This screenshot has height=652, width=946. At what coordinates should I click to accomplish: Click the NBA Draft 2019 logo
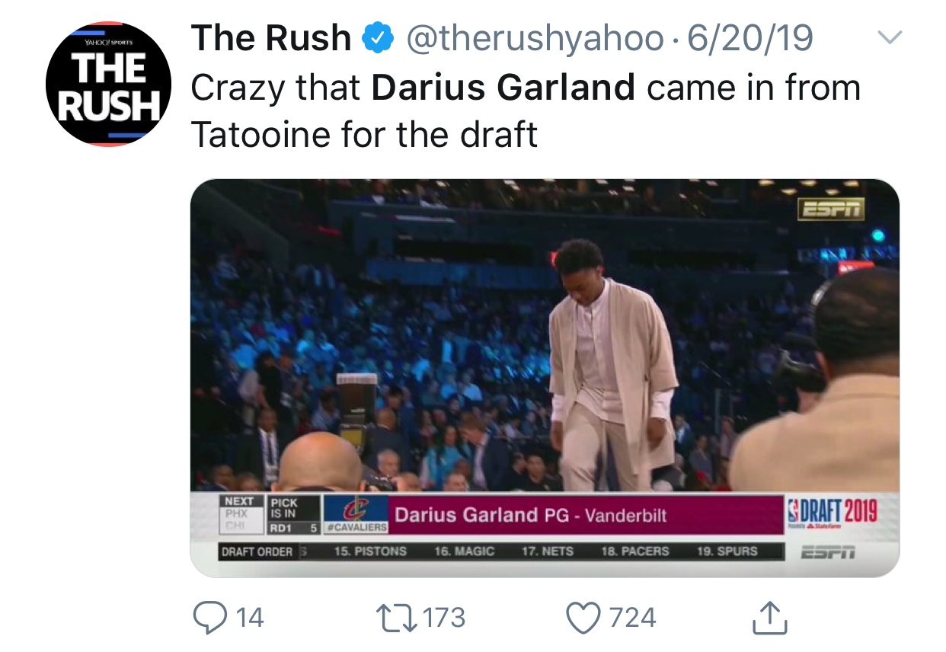pos(832,512)
